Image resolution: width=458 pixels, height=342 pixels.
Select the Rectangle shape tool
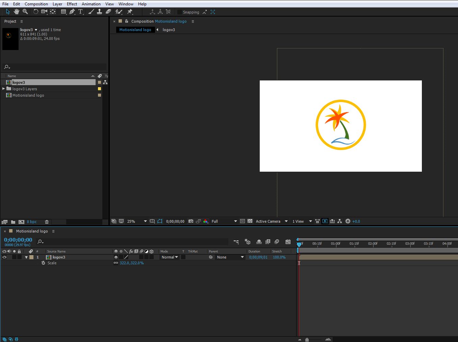(63, 12)
